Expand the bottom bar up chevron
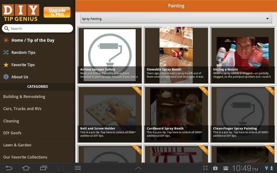 click(x=138, y=168)
